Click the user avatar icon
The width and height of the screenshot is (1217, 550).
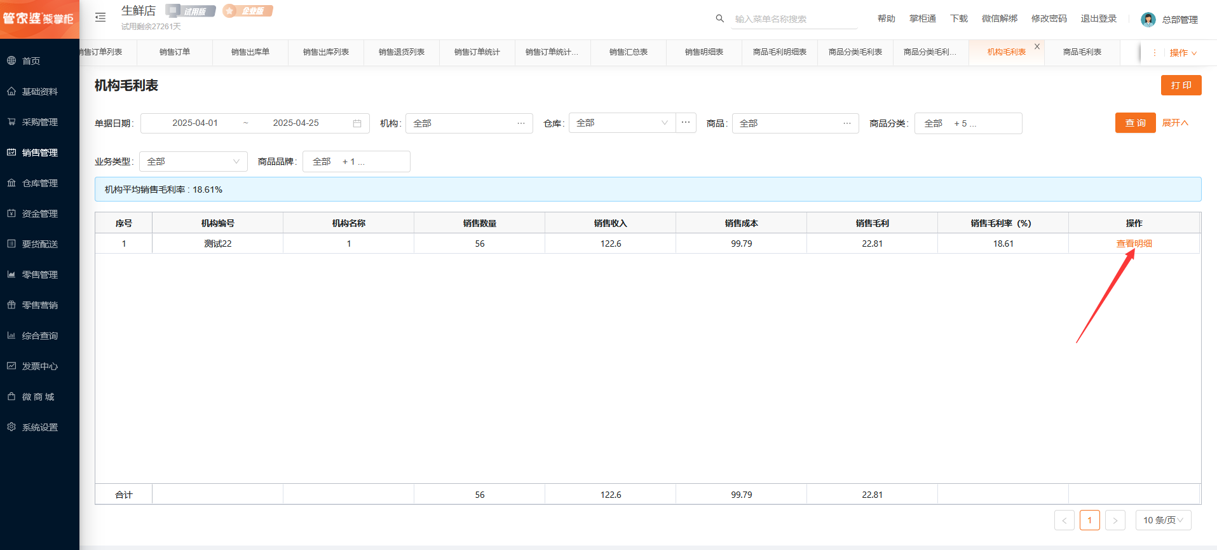[x=1148, y=20]
